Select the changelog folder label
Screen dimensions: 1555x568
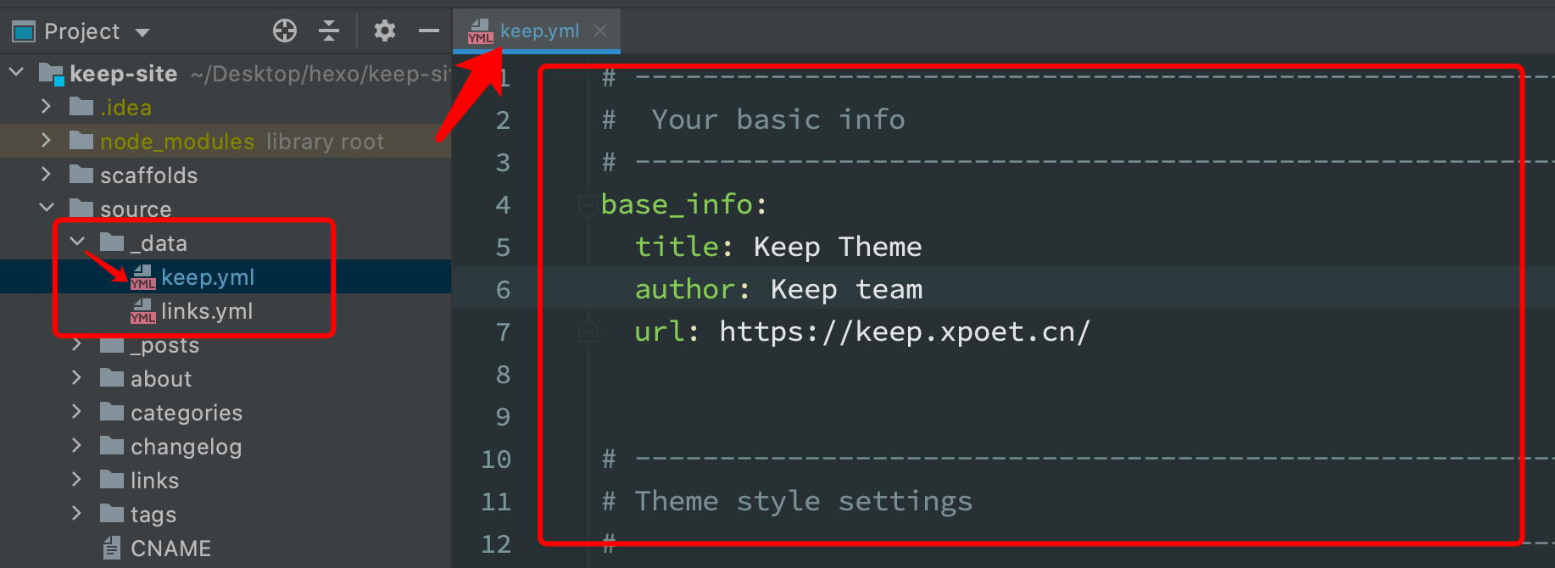[x=187, y=447]
